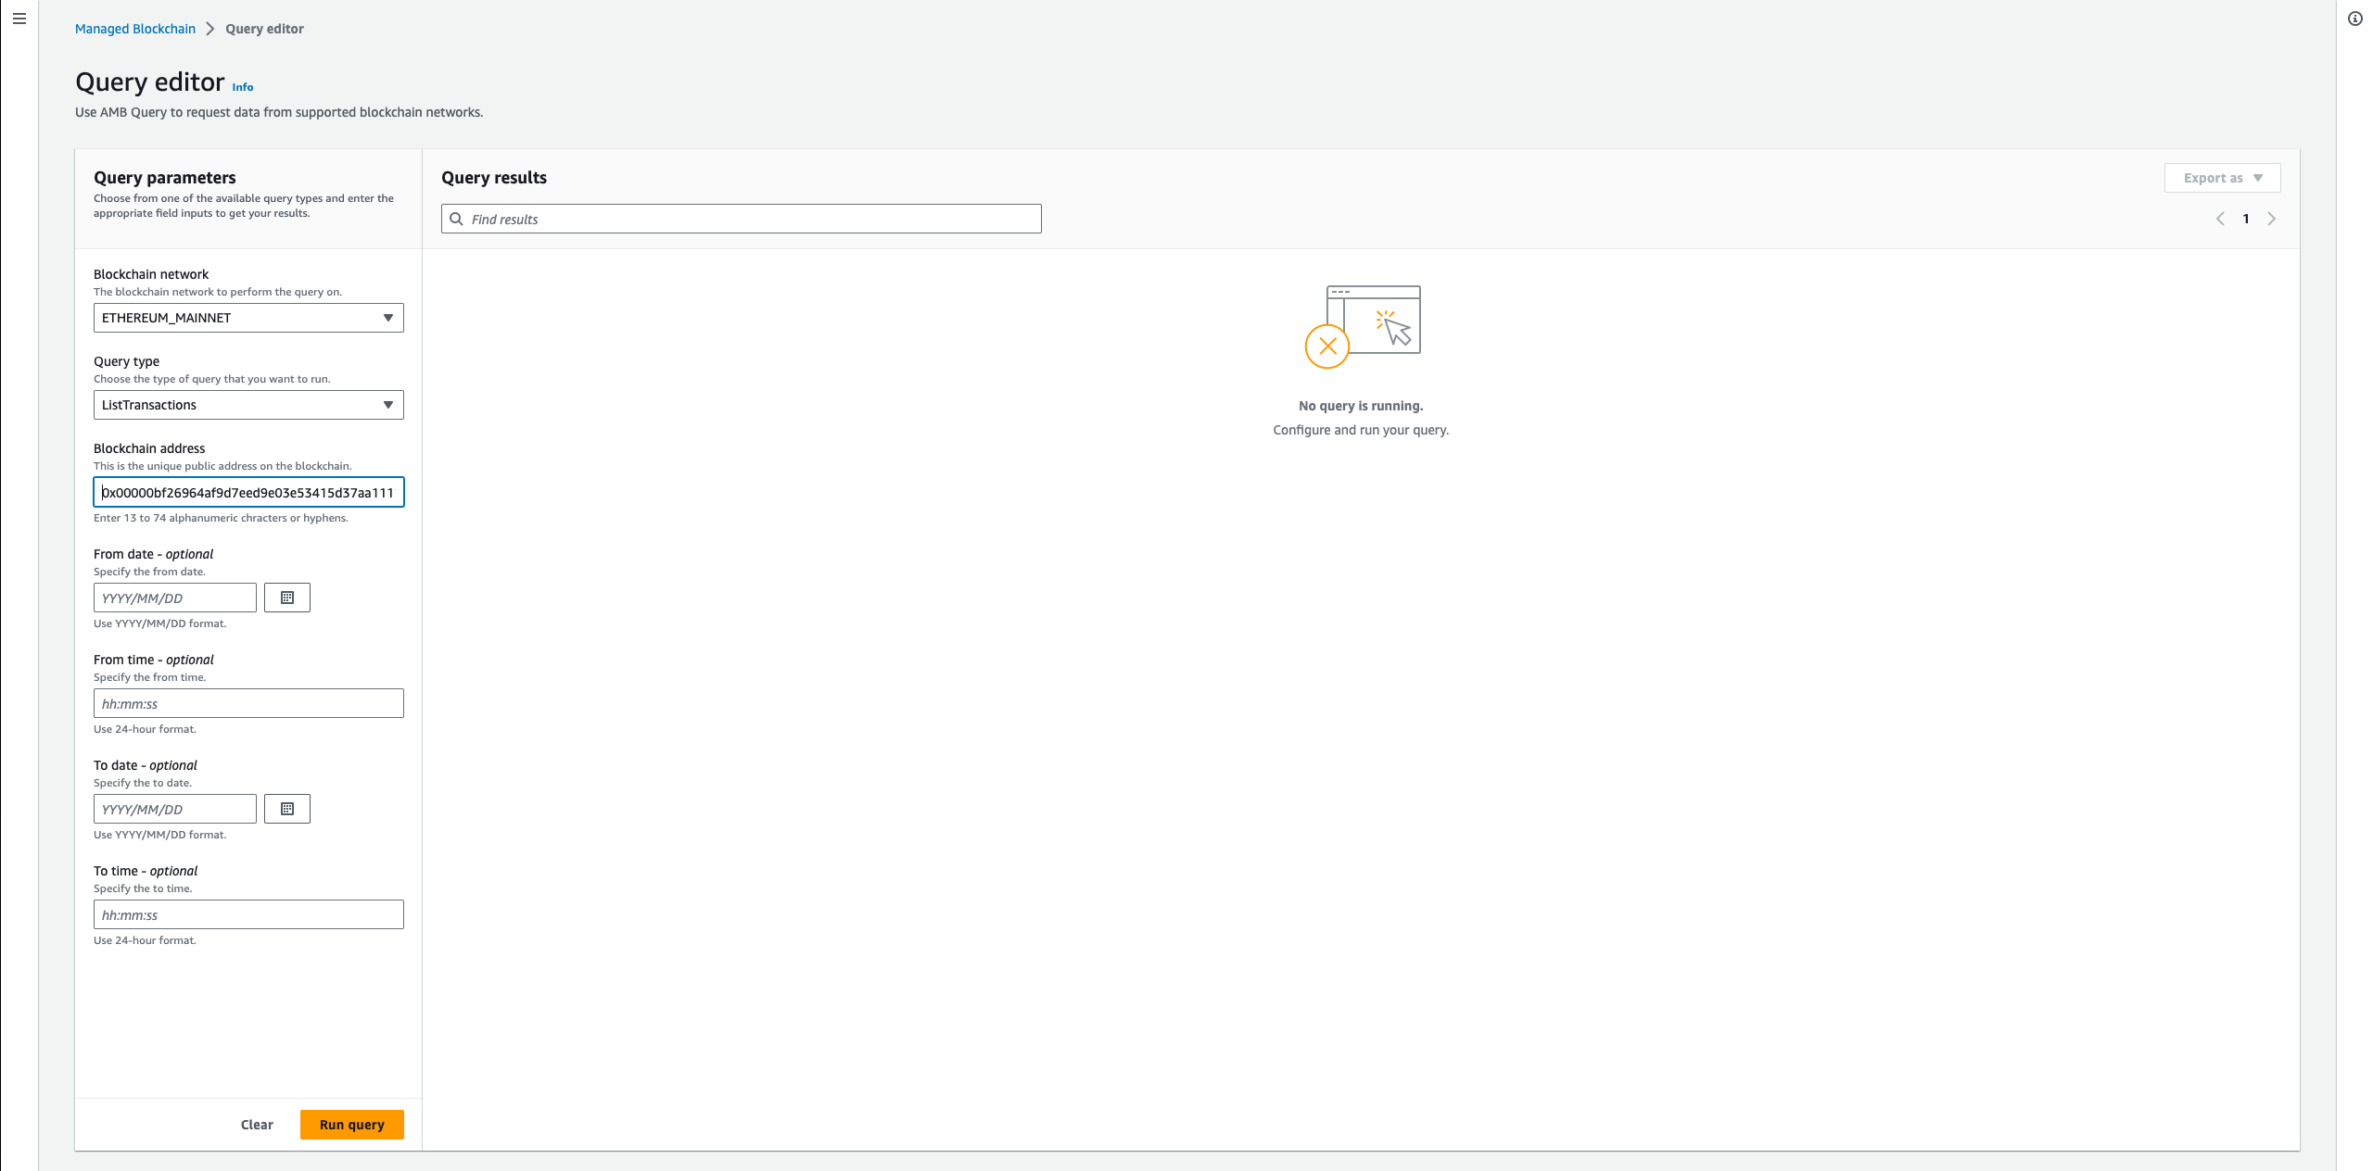
Task: Click the Info link beside Query editor
Action: point(243,87)
